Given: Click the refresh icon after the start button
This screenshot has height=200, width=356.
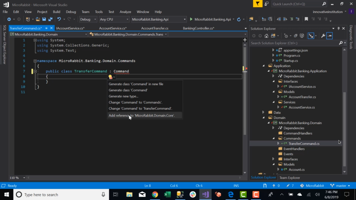Looking at the screenshot, I should 239,19.
